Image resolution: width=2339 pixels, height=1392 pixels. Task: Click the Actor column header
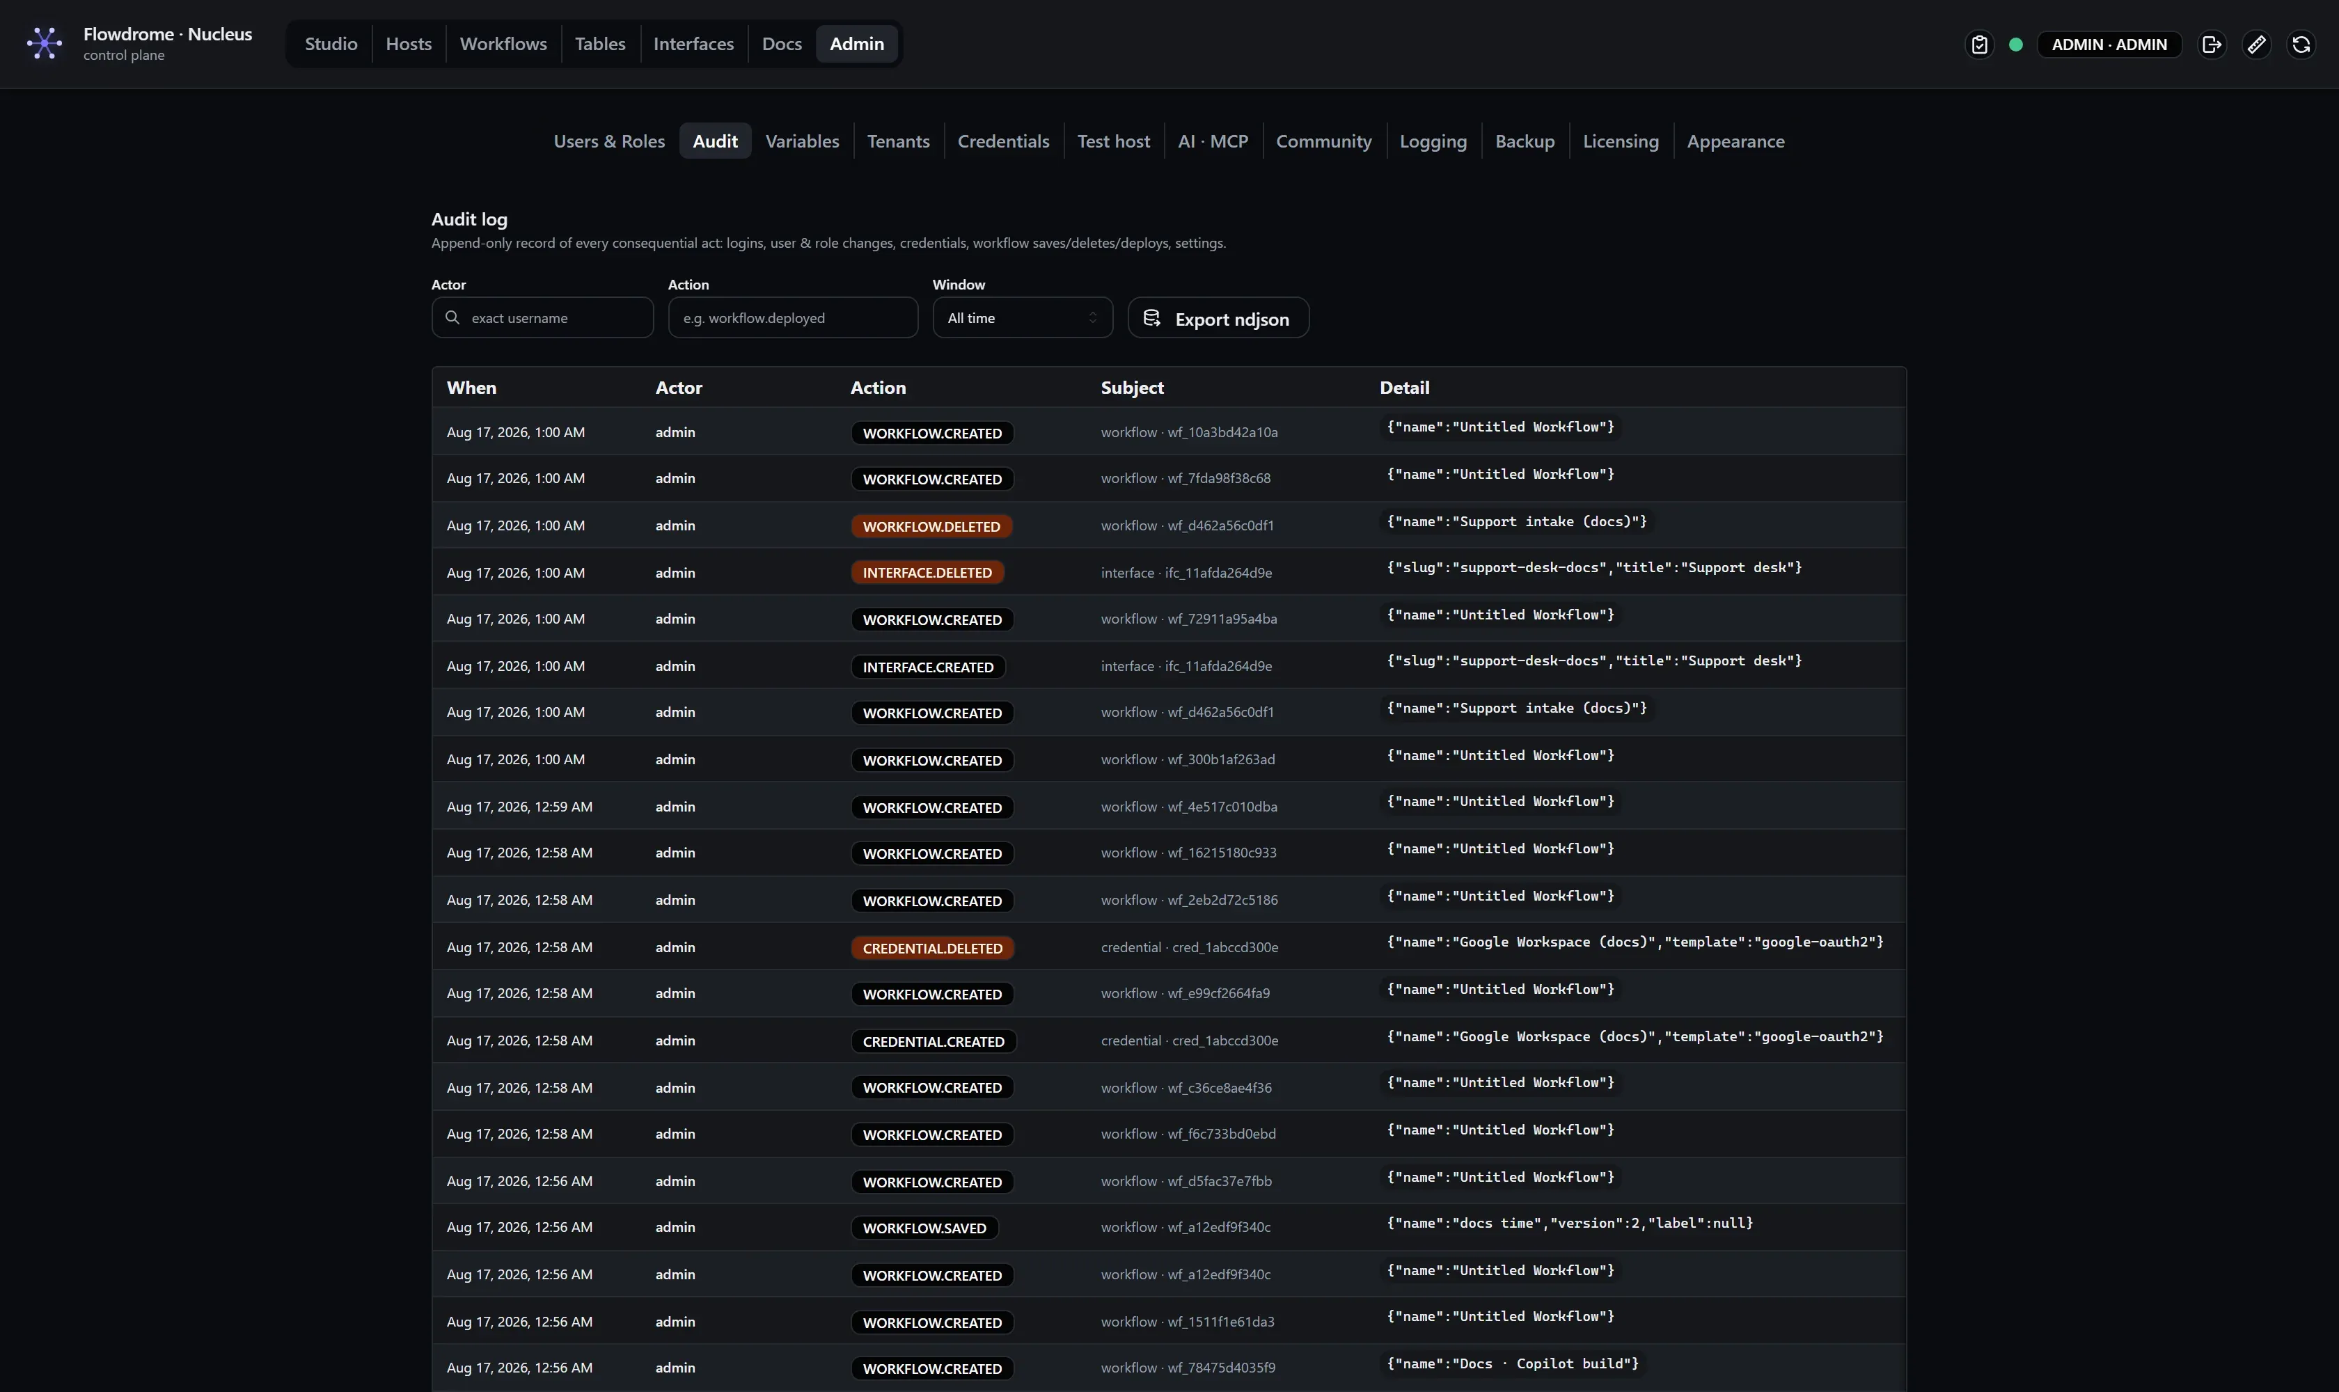pos(678,388)
